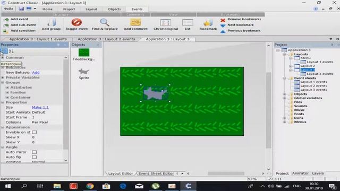Toggle the Auto flip checkbox
The image size is (340, 191).
pos(34,157)
